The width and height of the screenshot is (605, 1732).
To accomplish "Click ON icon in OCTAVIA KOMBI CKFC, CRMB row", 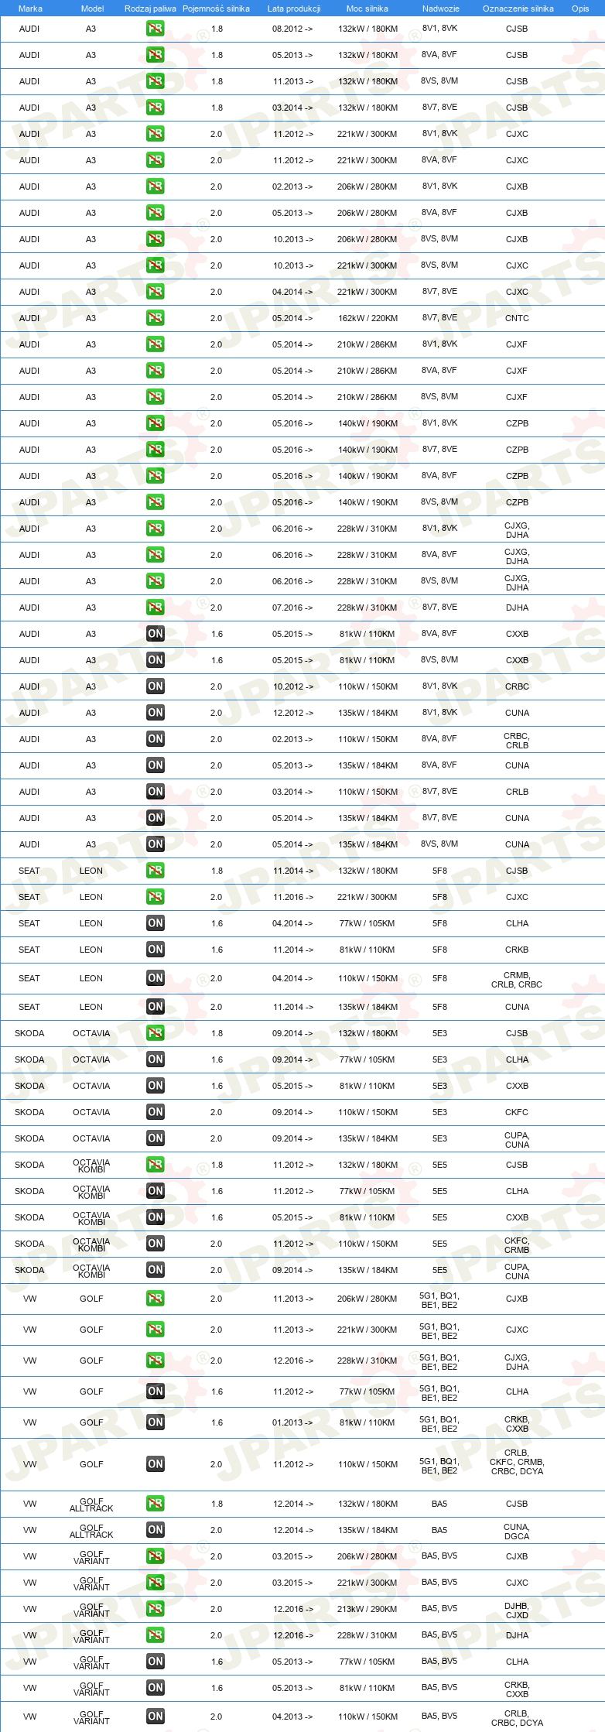I will tap(155, 1244).
